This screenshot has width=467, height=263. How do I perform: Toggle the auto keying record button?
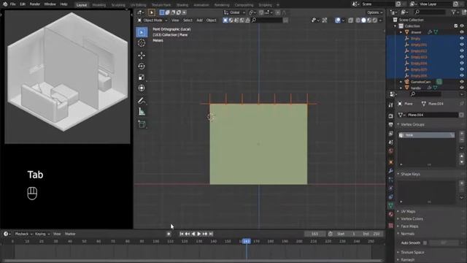pos(169,234)
